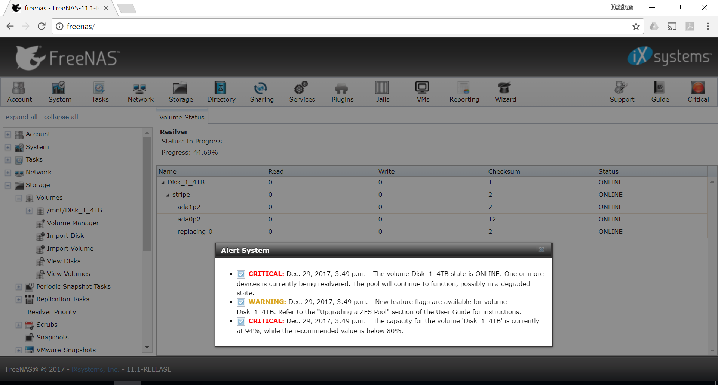
Task: Click the FreeNAS logo
Action: point(67,58)
